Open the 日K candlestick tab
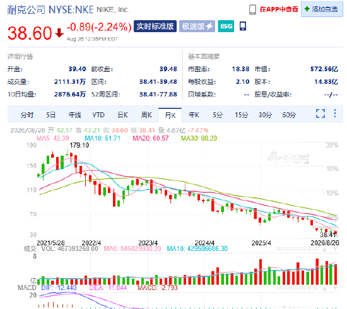Viewport: 347px width, 309px height. [x=122, y=115]
